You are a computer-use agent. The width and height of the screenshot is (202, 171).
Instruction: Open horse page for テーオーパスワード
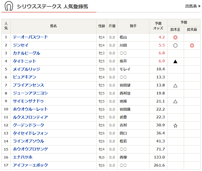tap(30, 37)
